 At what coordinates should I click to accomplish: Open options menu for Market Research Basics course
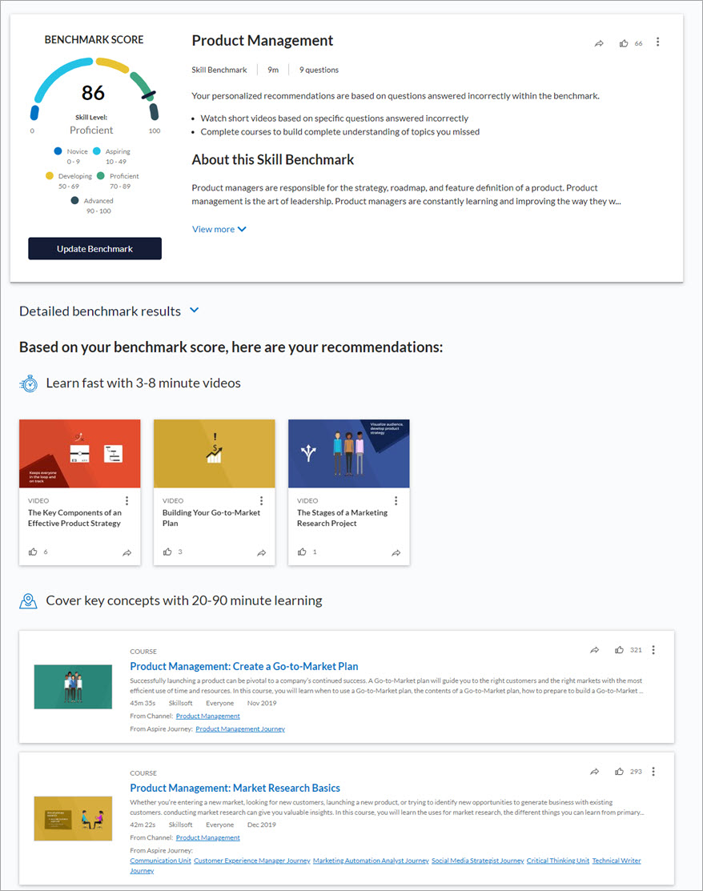pyautogui.click(x=653, y=772)
